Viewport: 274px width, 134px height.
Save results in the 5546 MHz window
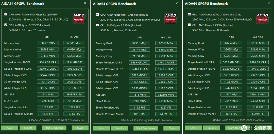193,128
